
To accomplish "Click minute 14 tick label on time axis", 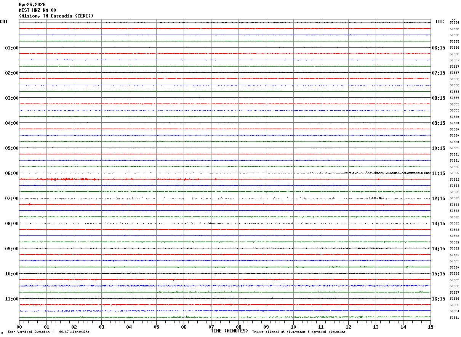I will (403, 327).
